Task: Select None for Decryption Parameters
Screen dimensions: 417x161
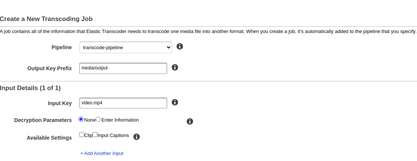Action: (x=81, y=119)
